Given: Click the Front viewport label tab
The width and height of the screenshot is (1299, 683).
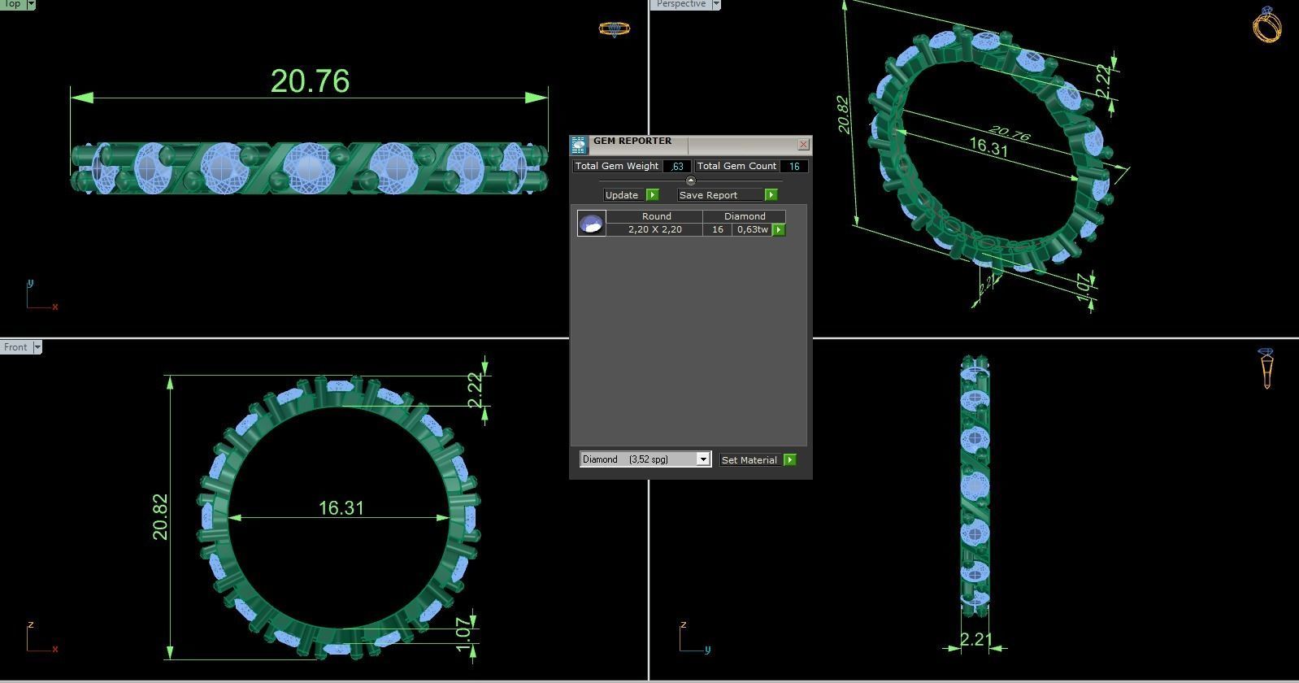Looking at the screenshot, I should (15, 347).
